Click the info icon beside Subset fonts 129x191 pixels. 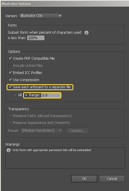(x=86, y=33)
